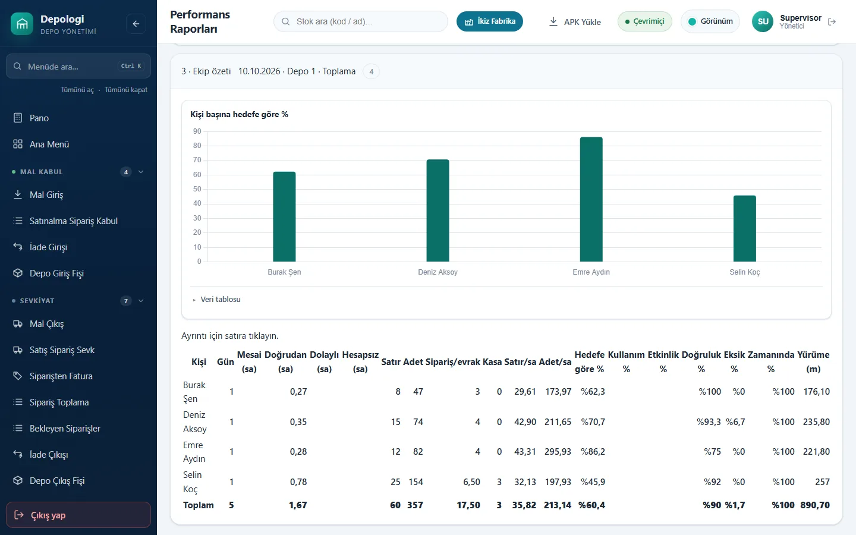Image resolution: width=856 pixels, height=535 pixels.
Task: Click the İkiz Fabrika button
Action: tap(490, 21)
